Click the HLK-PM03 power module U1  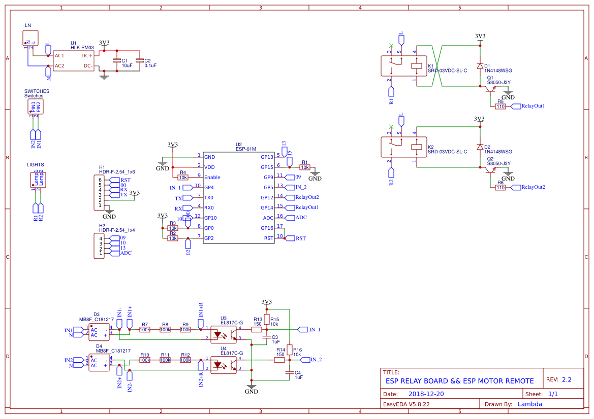coord(74,61)
